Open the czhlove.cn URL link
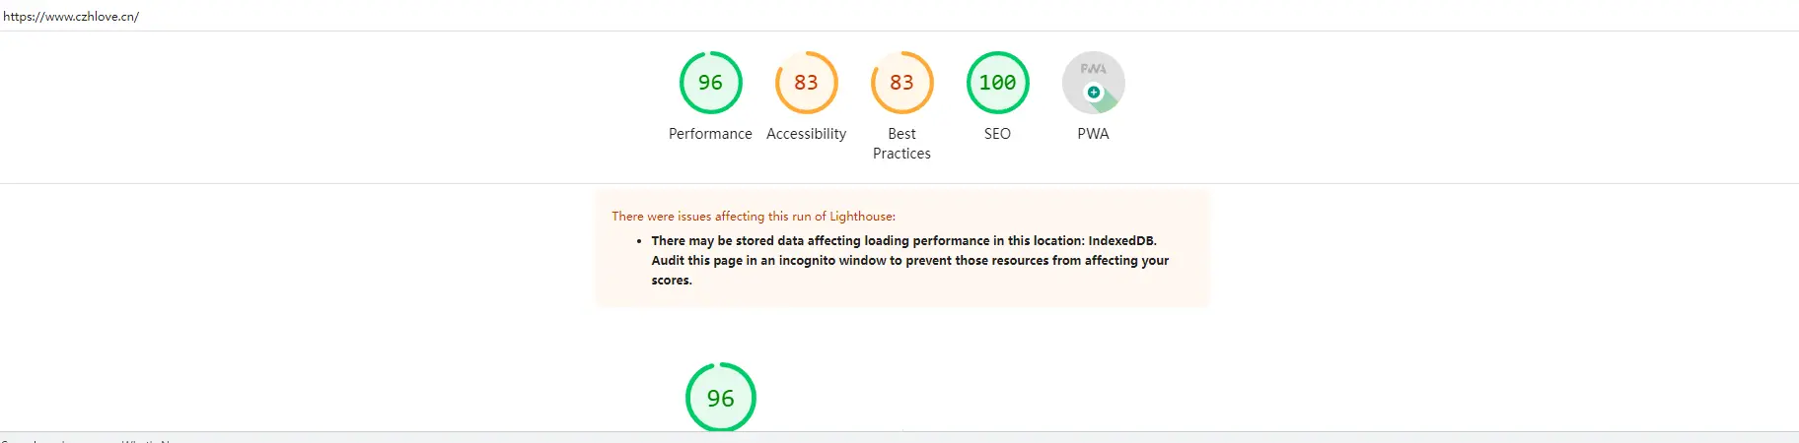This screenshot has height=443, width=1799. (71, 17)
